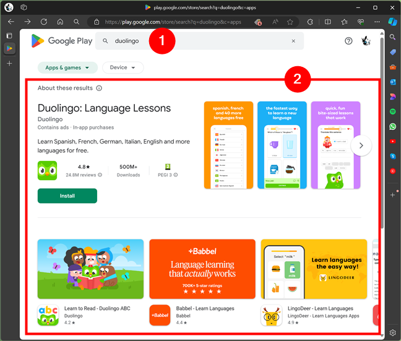Open the sidebar Search icon
The height and width of the screenshot is (341, 401).
(x=392, y=37)
